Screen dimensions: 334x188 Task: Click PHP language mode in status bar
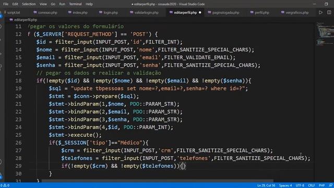321,185
